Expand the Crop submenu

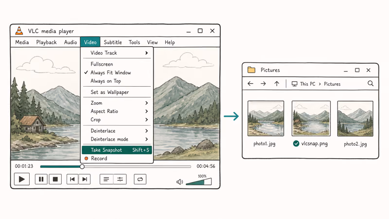pos(117,120)
